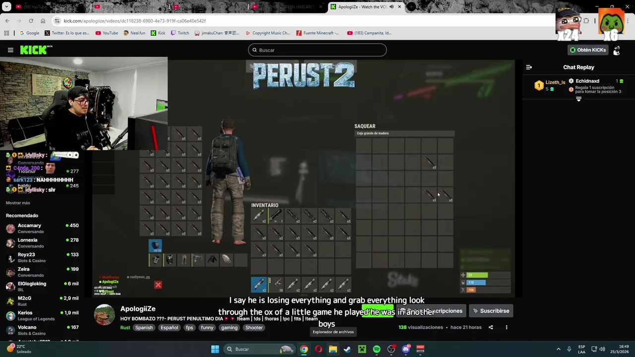This screenshot has width=635, height=357.
Task: Open the video more-options kebab menu
Action: [x=507, y=327]
